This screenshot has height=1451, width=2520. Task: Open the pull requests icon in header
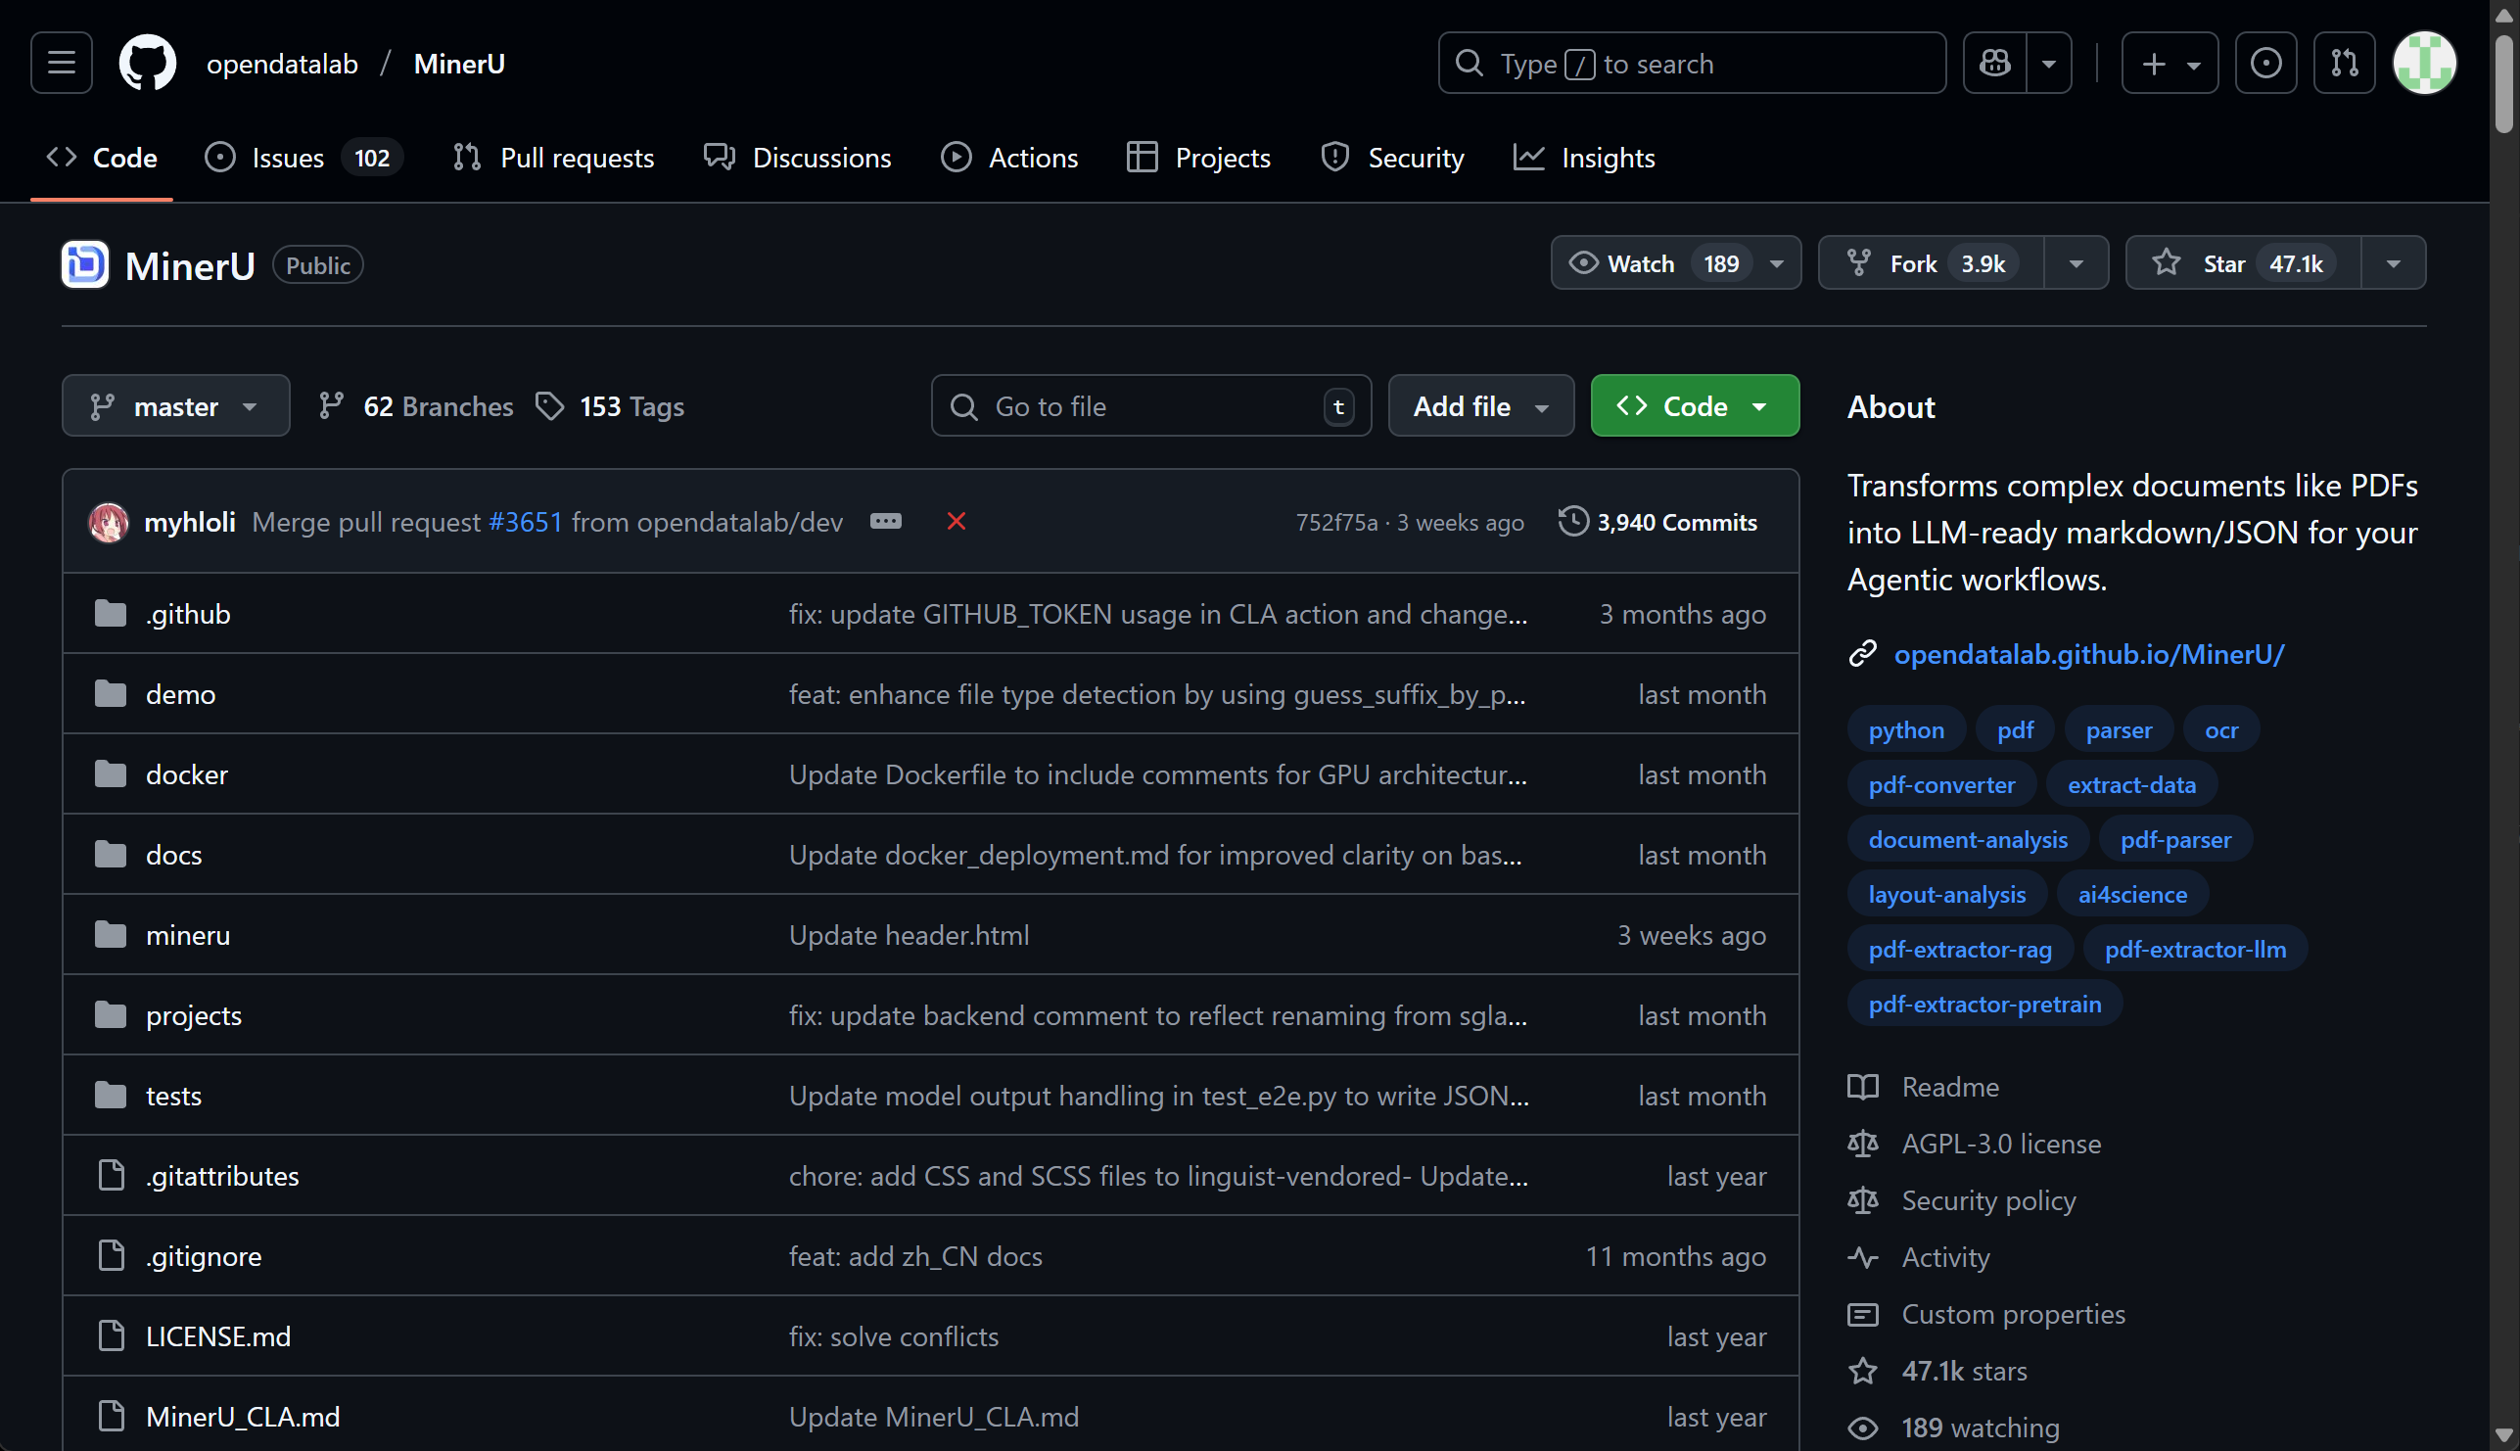click(2344, 64)
